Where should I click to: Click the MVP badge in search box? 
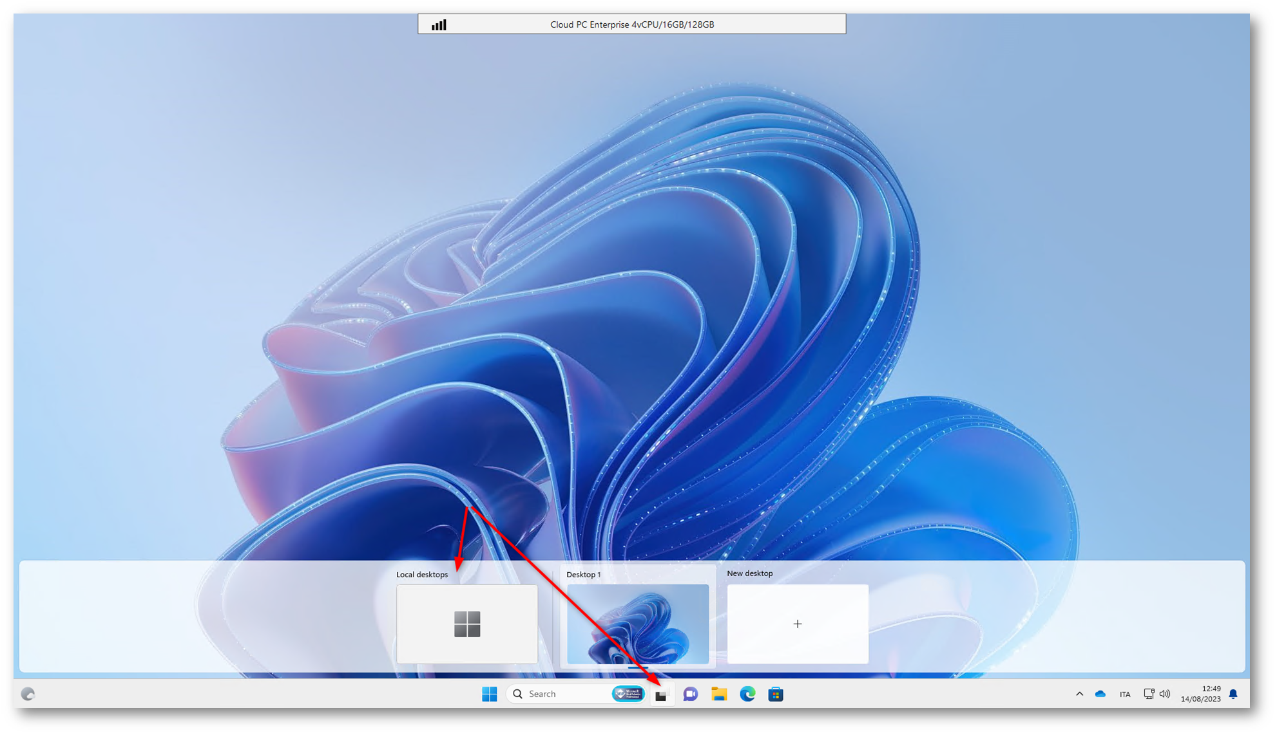[x=628, y=694]
